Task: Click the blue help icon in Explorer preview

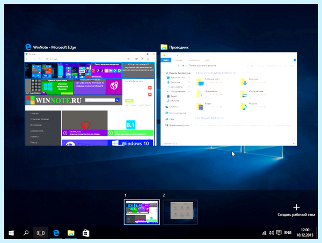Action: pos(295,60)
